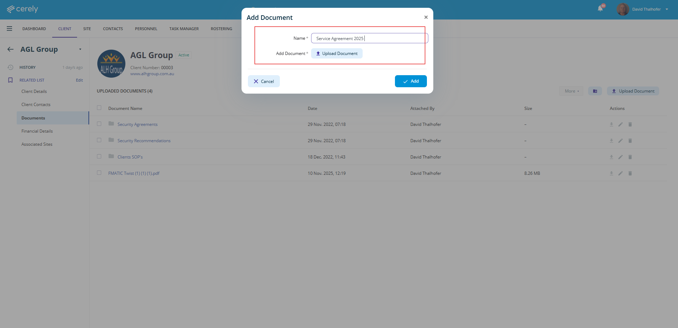Screen dimensions: 678x328
Task: Click the Related List bookmark icon
Action: (x=10, y=80)
